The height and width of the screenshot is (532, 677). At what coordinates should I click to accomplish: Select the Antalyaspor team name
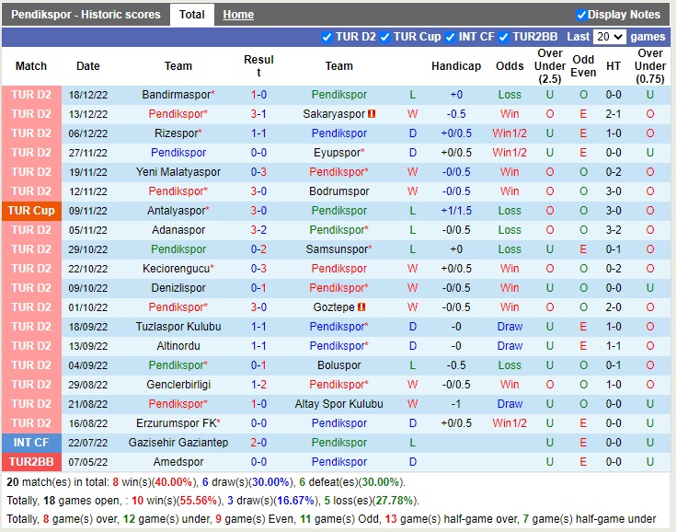click(x=178, y=211)
